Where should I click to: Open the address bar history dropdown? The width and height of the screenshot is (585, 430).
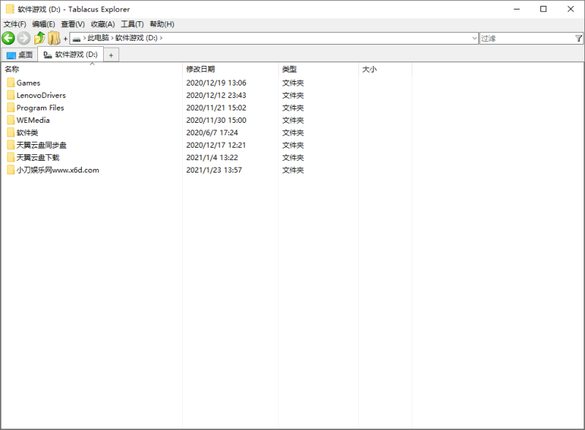click(475, 38)
